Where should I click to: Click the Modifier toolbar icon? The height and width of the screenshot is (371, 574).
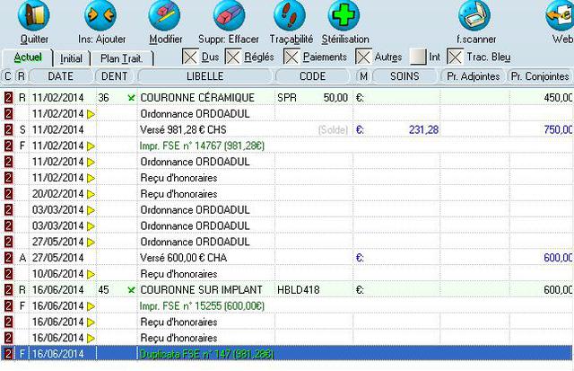coord(165,16)
